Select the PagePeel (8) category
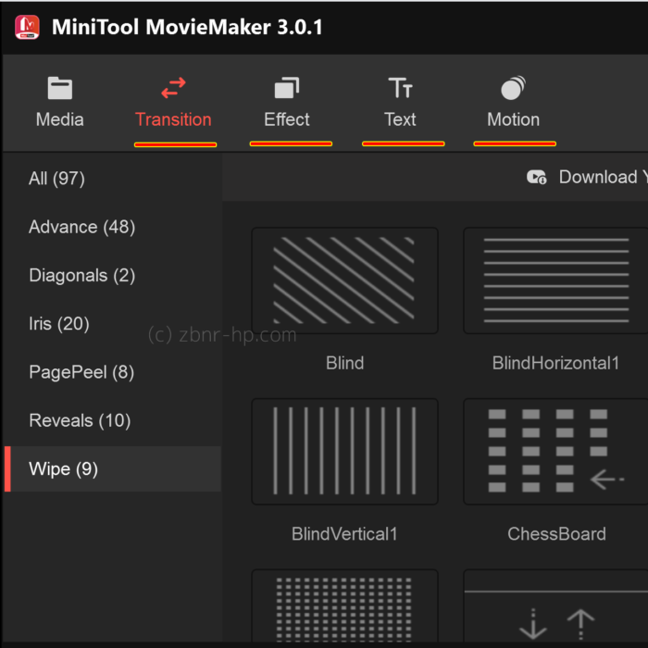Viewport: 648px width, 648px height. click(x=112, y=371)
